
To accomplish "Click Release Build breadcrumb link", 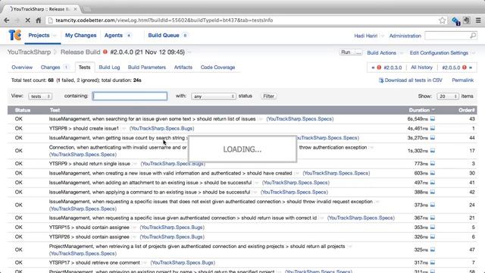I will (80, 52).
